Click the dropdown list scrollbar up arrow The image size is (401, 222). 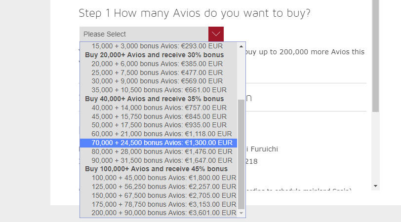click(241, 46)
